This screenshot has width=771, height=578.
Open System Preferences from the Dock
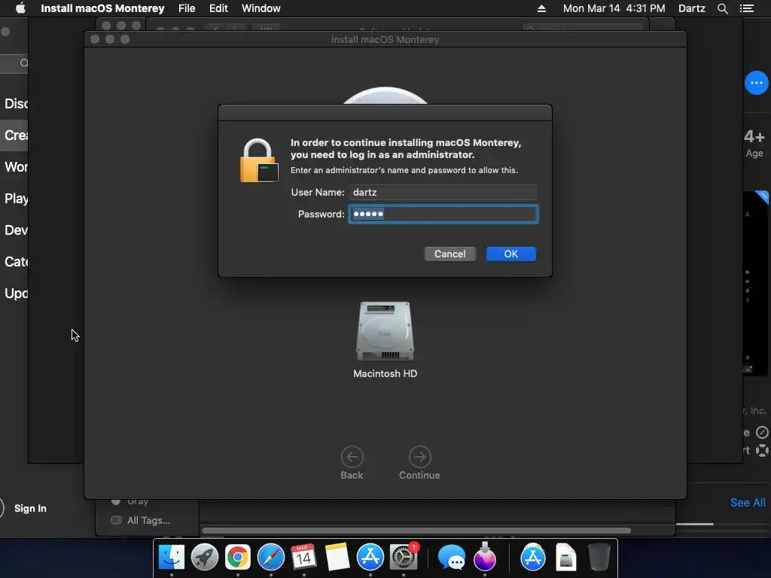tap(404, 558)
